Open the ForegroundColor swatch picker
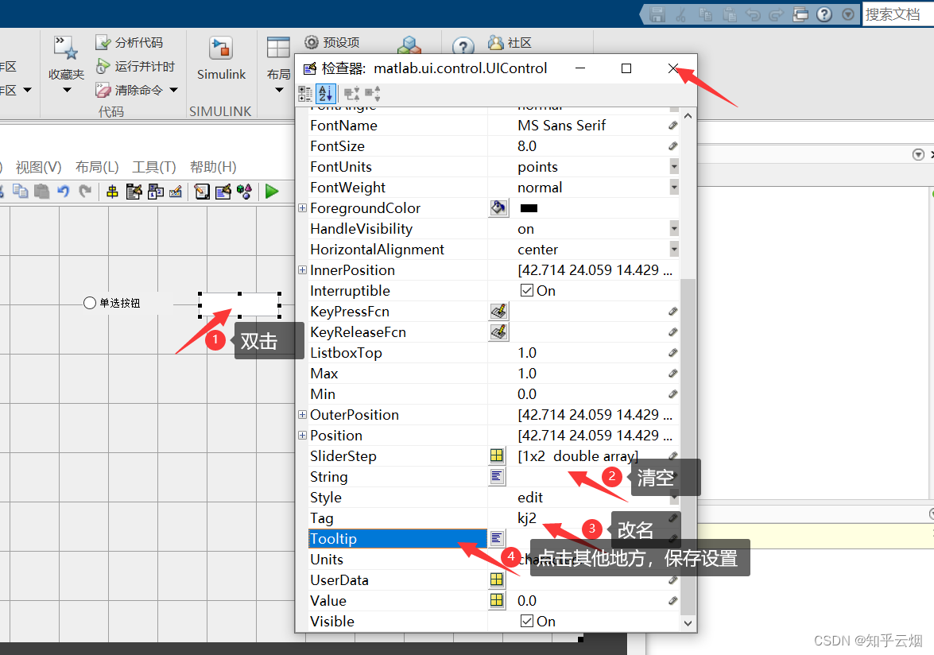This screenshot has height=655, width=934. point(498,207)
